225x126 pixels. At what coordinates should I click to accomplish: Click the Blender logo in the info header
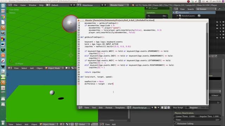click(x=133, y=5)
